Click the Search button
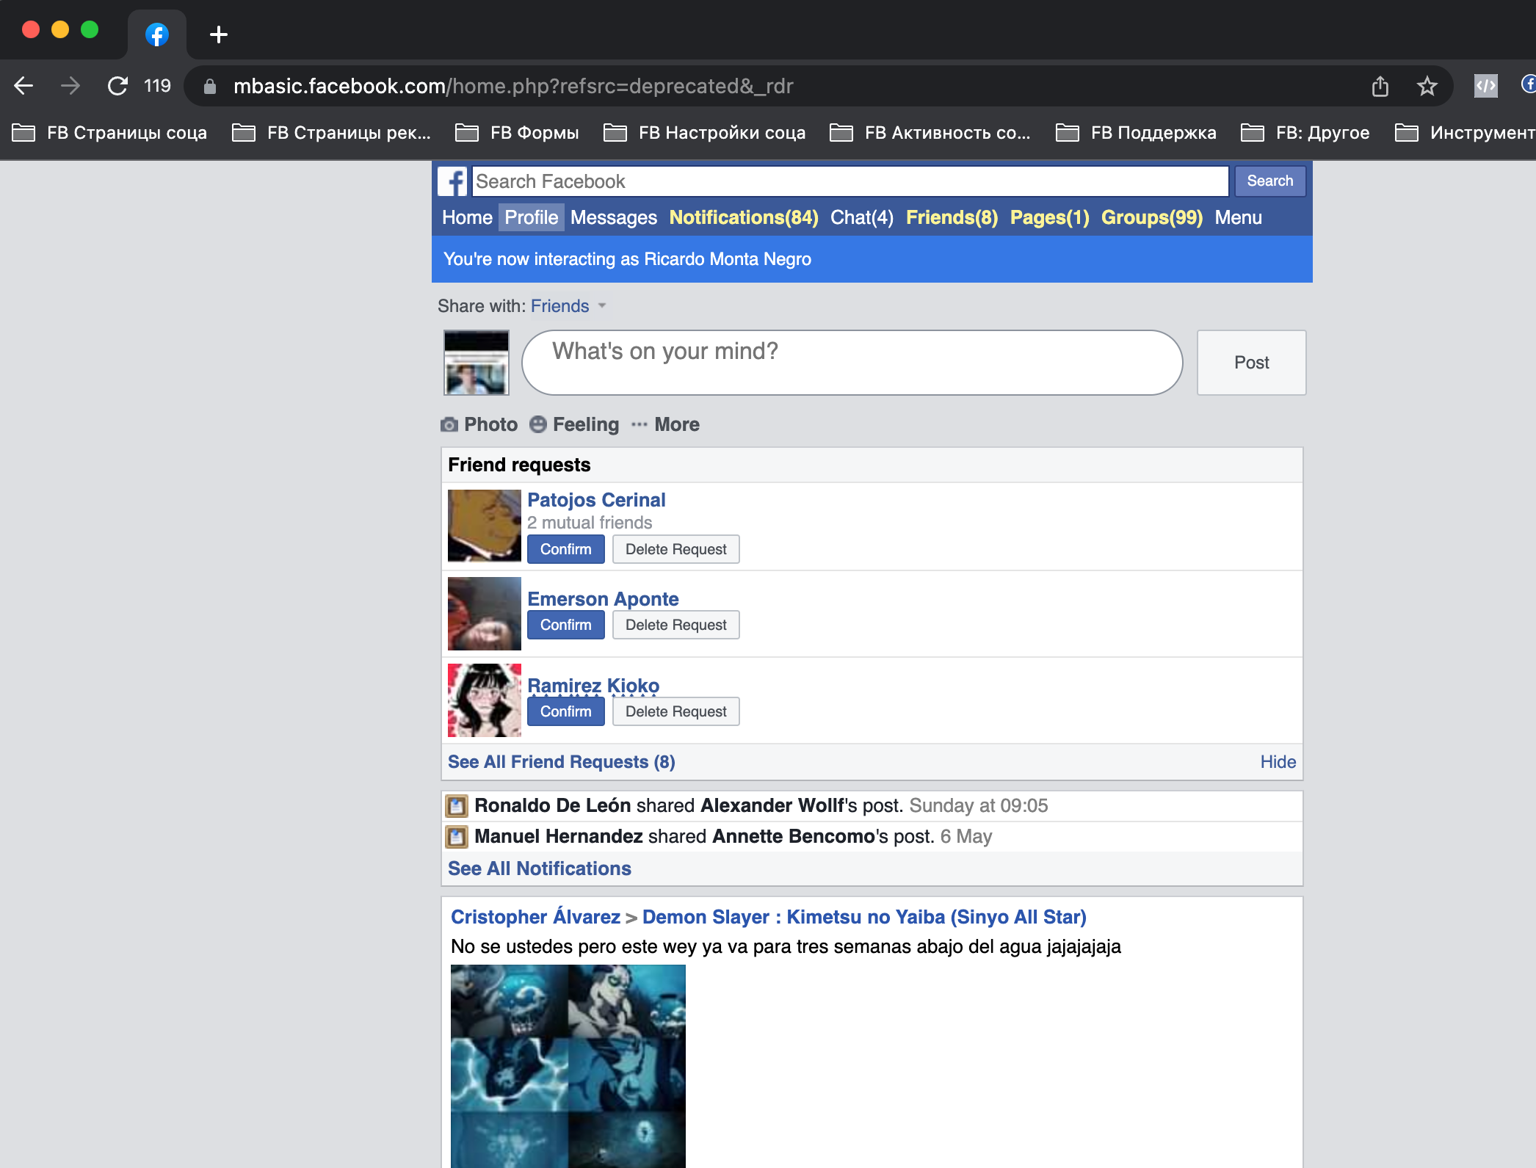1536x1168 pixels. pos(1270,181)
